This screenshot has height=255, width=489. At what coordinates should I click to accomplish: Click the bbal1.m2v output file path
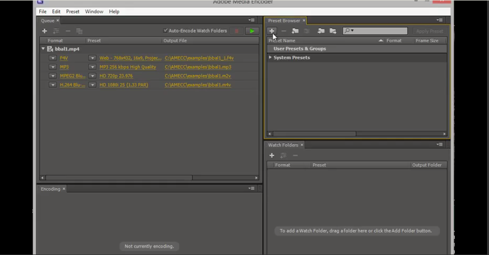198,76
